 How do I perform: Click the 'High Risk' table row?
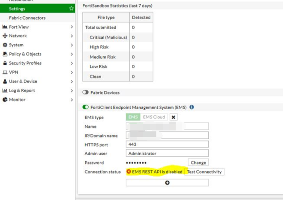pos(118,47)
